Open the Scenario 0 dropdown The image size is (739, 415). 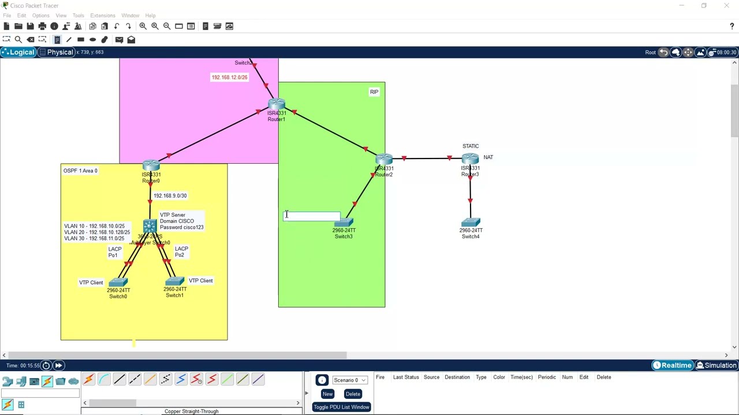pos(350,380)
